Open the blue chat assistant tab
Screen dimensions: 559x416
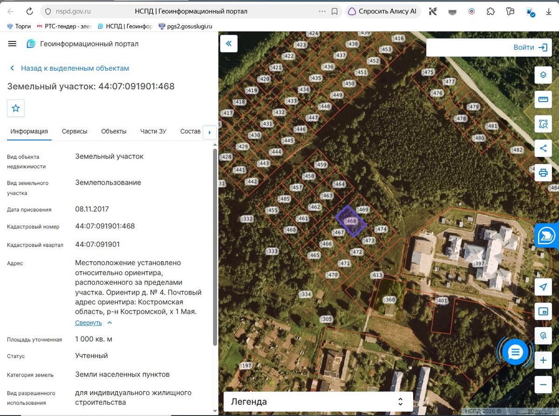tap(547, 235)
